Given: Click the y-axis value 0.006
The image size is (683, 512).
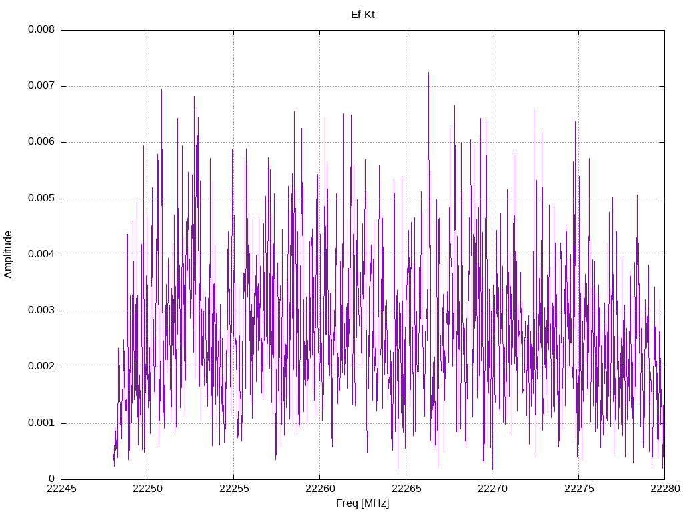Looking at the screenshot, I should coord(41,142).
